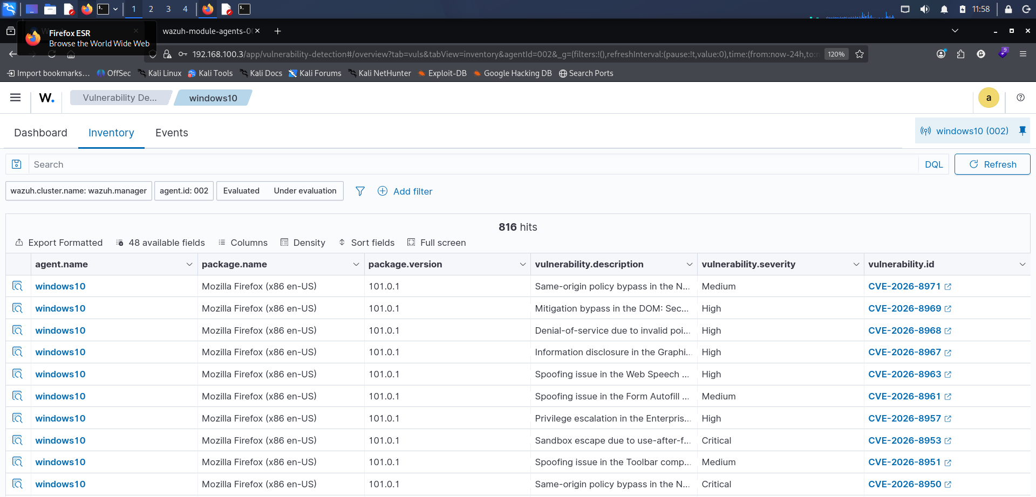
Task: Bookmark this page with the star icon
Action: pos(860,54)
